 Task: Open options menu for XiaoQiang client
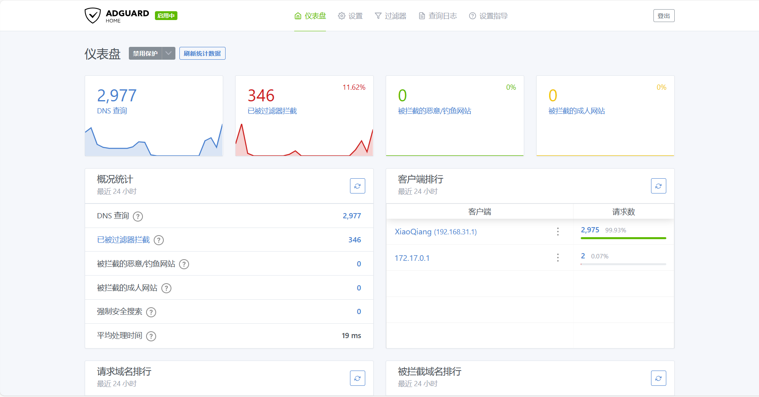[558, 232]
